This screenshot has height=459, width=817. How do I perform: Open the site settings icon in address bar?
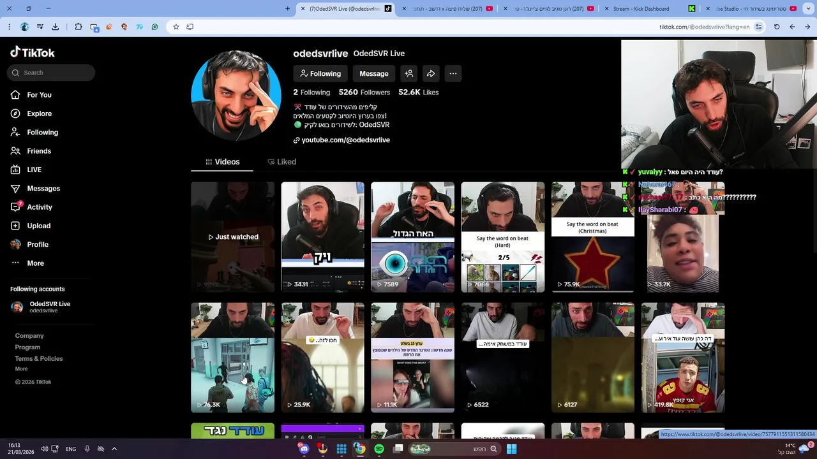click(758, 27)
